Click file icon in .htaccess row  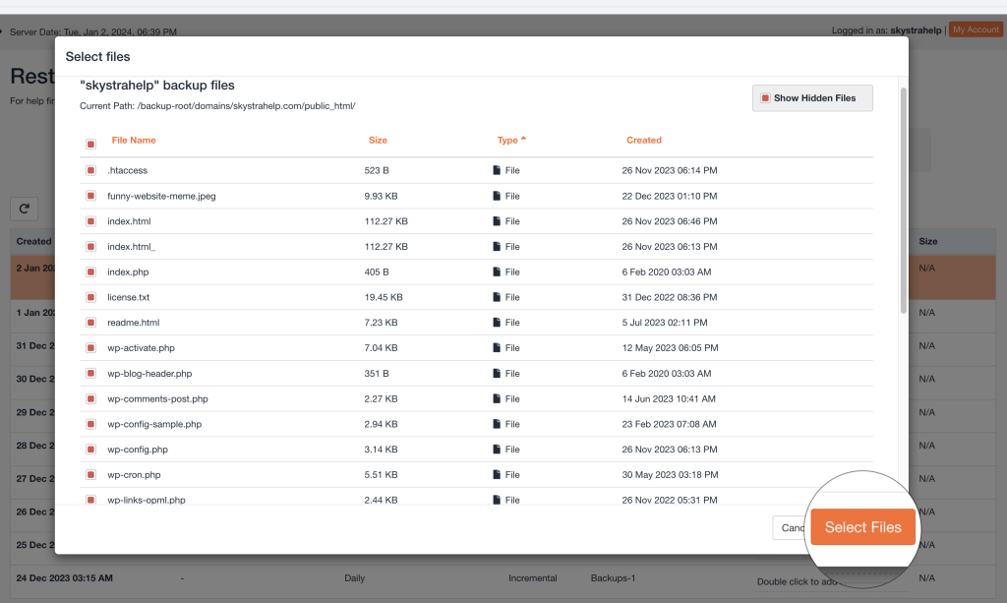tap(497, 170)
